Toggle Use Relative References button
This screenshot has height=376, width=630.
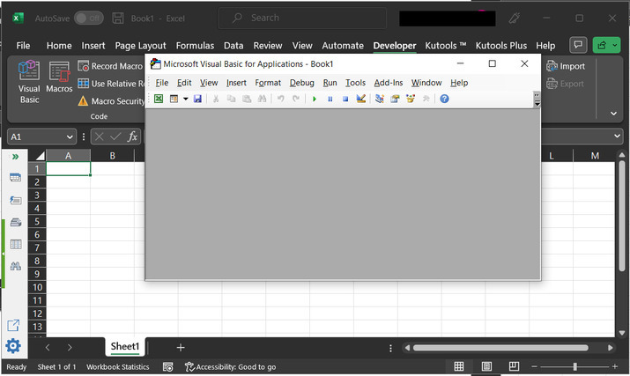[110, 84]
